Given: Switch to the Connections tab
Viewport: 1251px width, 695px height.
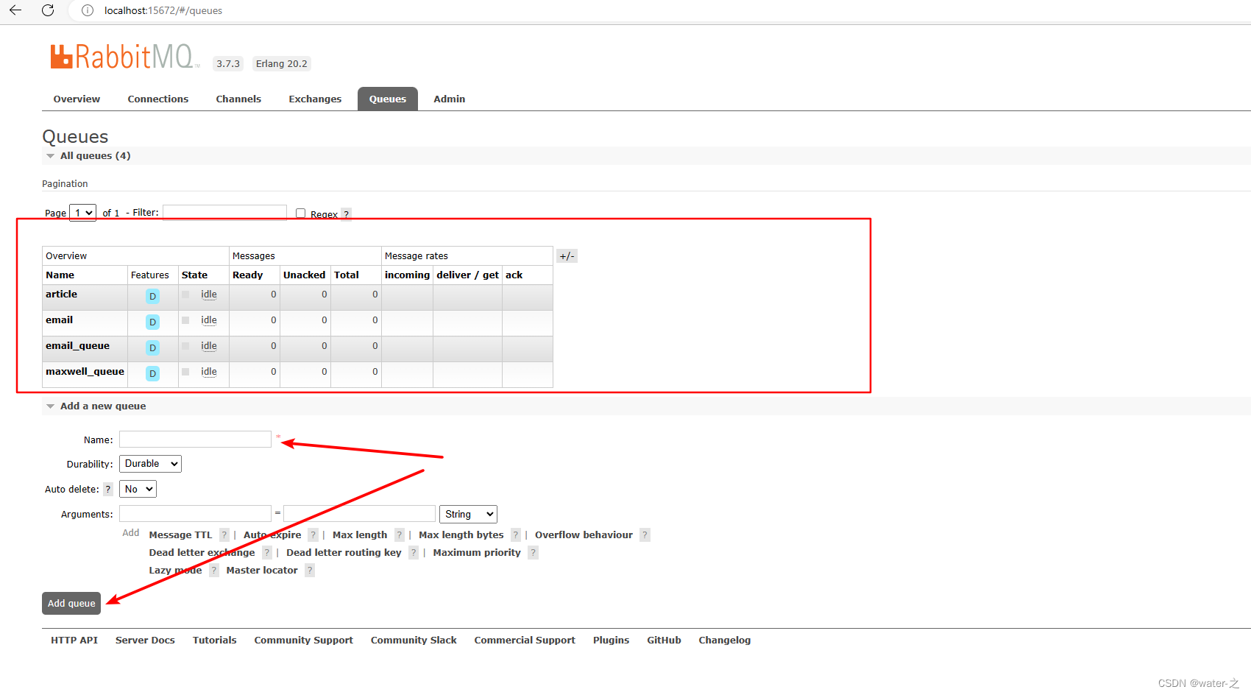Looking at the screenshot, I should (x=158, y=99).
